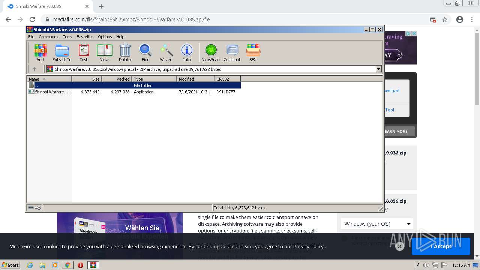Click the Add toolbar icon in WinRAR
This screenshot has height=270, width=480.
40,52
